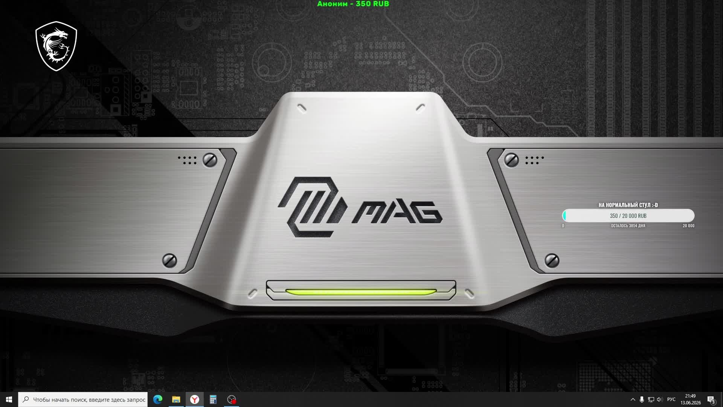The height and width of the screenshot is (407, 723).
Task: Open the Calculator app on the taskbar
Action: [213, 399]
